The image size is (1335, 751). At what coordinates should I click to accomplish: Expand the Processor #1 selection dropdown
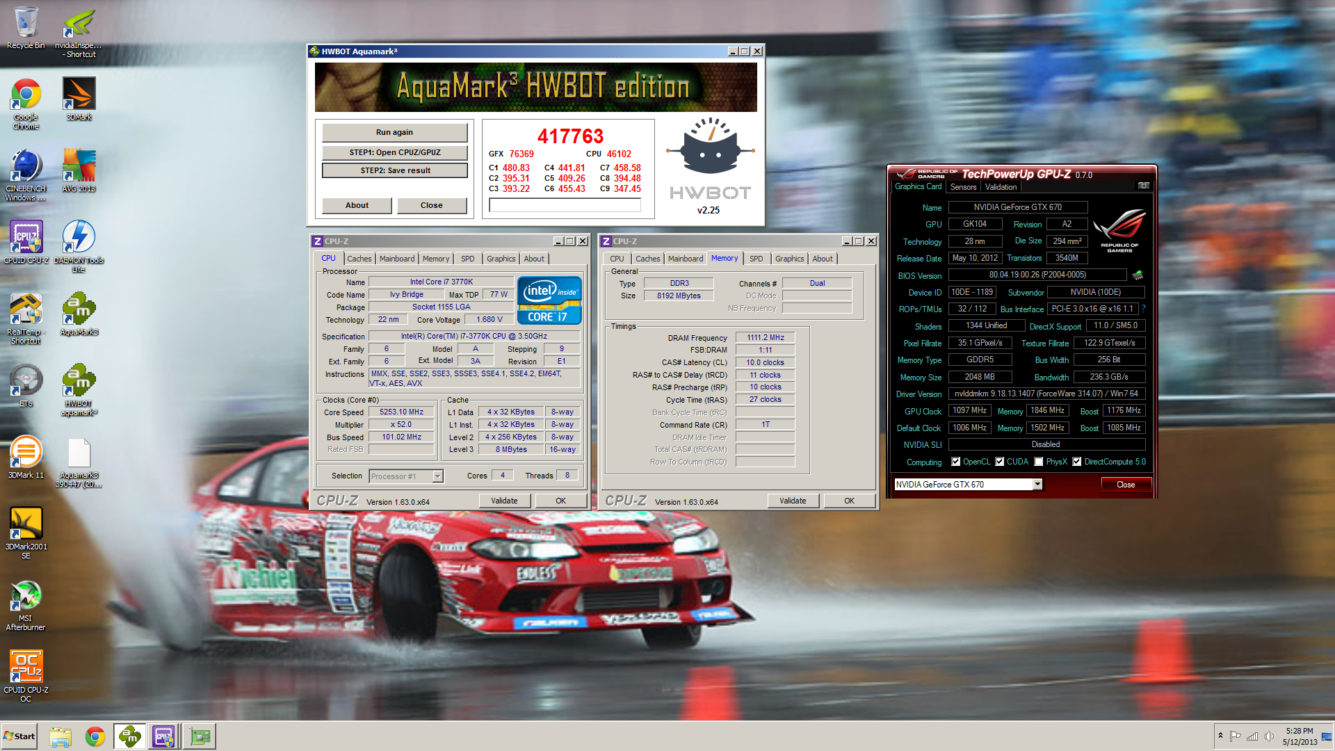tap(437, 476)
